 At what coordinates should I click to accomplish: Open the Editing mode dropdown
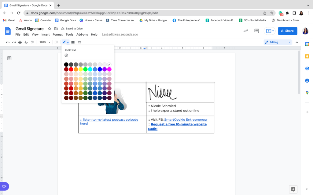click(278, 42)
